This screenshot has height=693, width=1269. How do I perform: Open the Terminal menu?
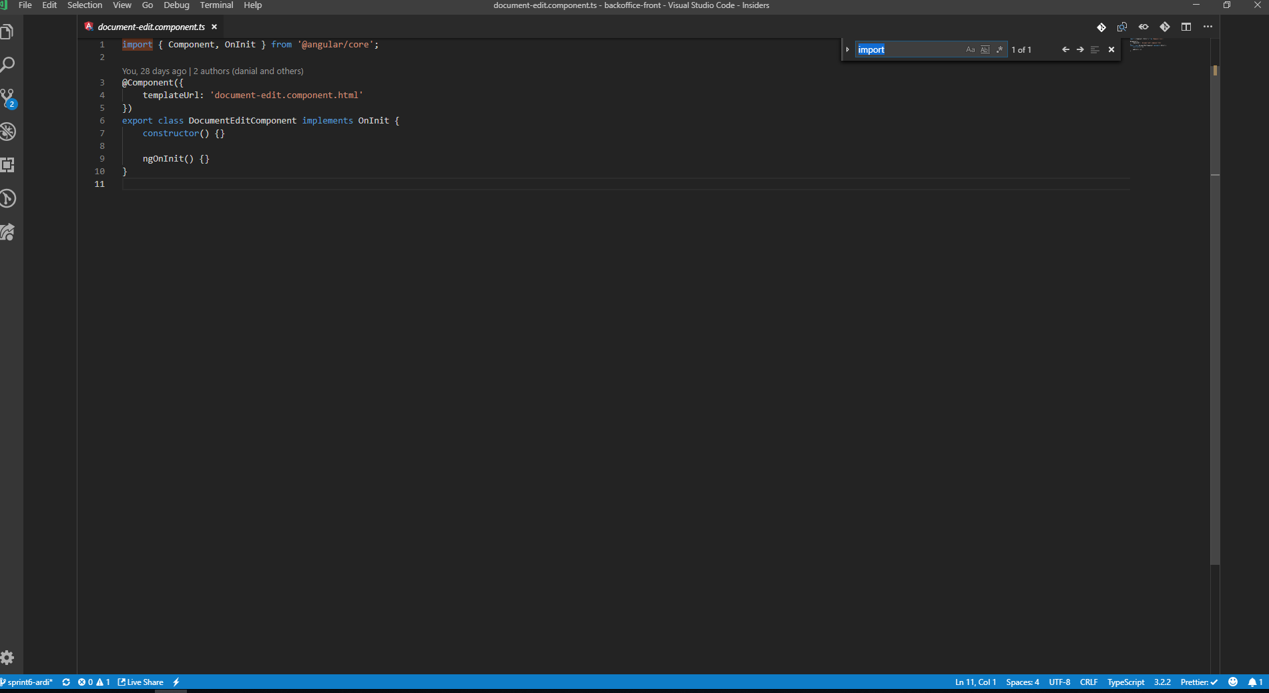[x=216, y=5]
